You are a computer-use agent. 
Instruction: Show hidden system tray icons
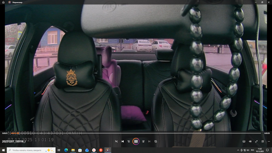coord(238,150)
